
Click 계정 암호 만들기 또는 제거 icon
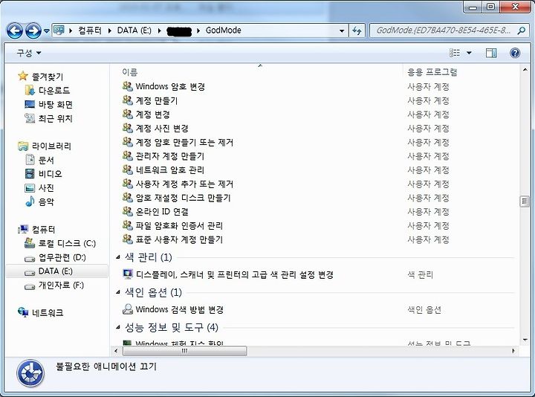click(128, 142)
